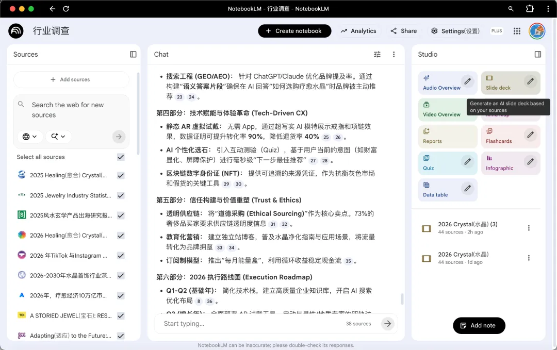Click the NotebookLM logo icon

16,31
